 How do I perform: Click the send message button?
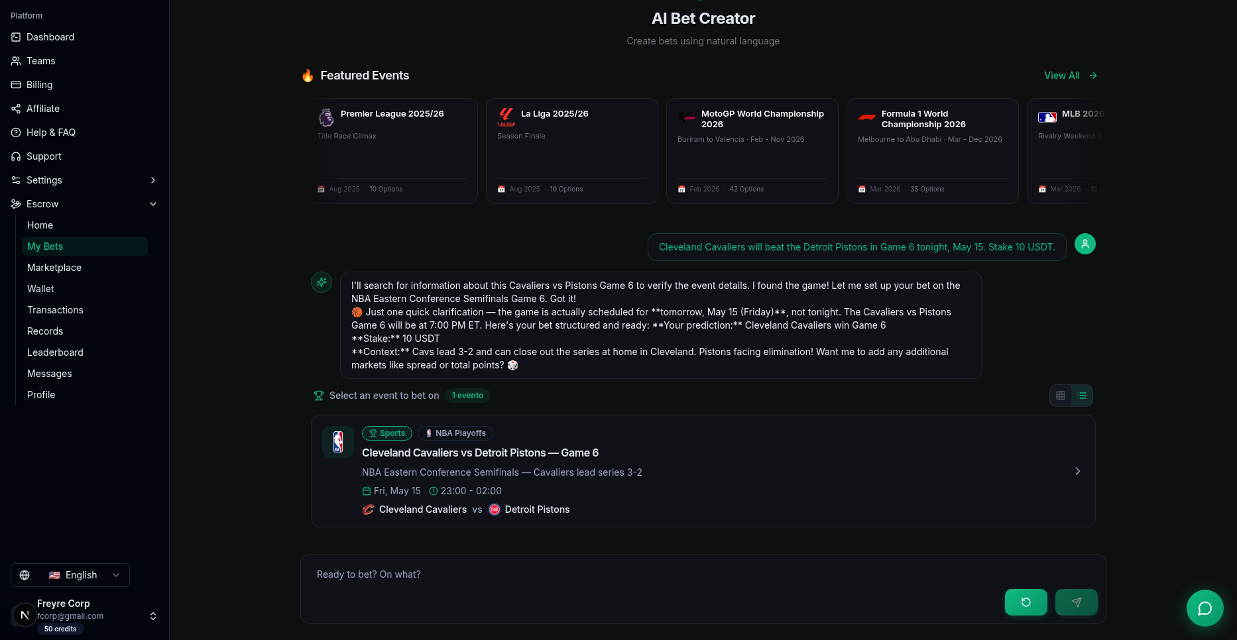tap(1077, 602)
